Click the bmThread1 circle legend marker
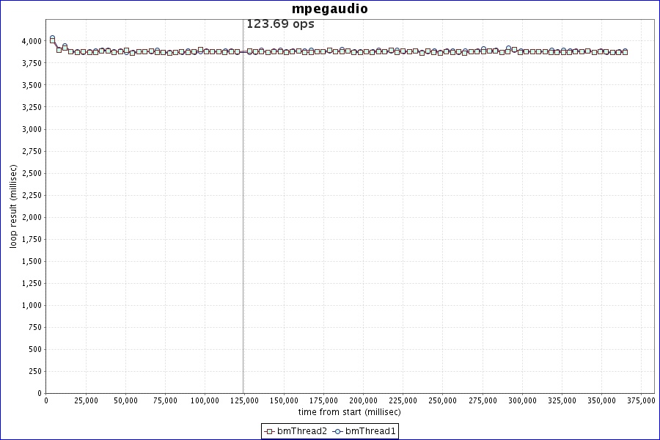Image resolution: width=660 pixels, height=440 pixels. tap(337, 431)
